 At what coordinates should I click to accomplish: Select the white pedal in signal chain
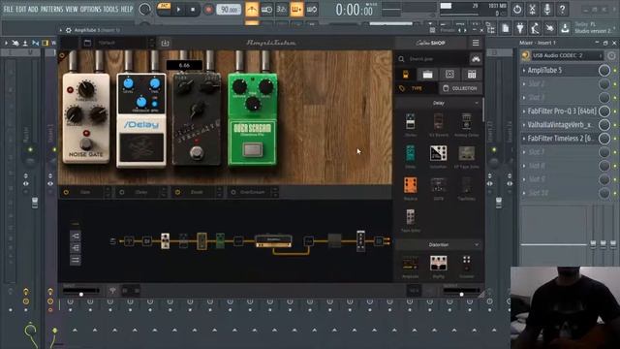[x=166, y=241]
